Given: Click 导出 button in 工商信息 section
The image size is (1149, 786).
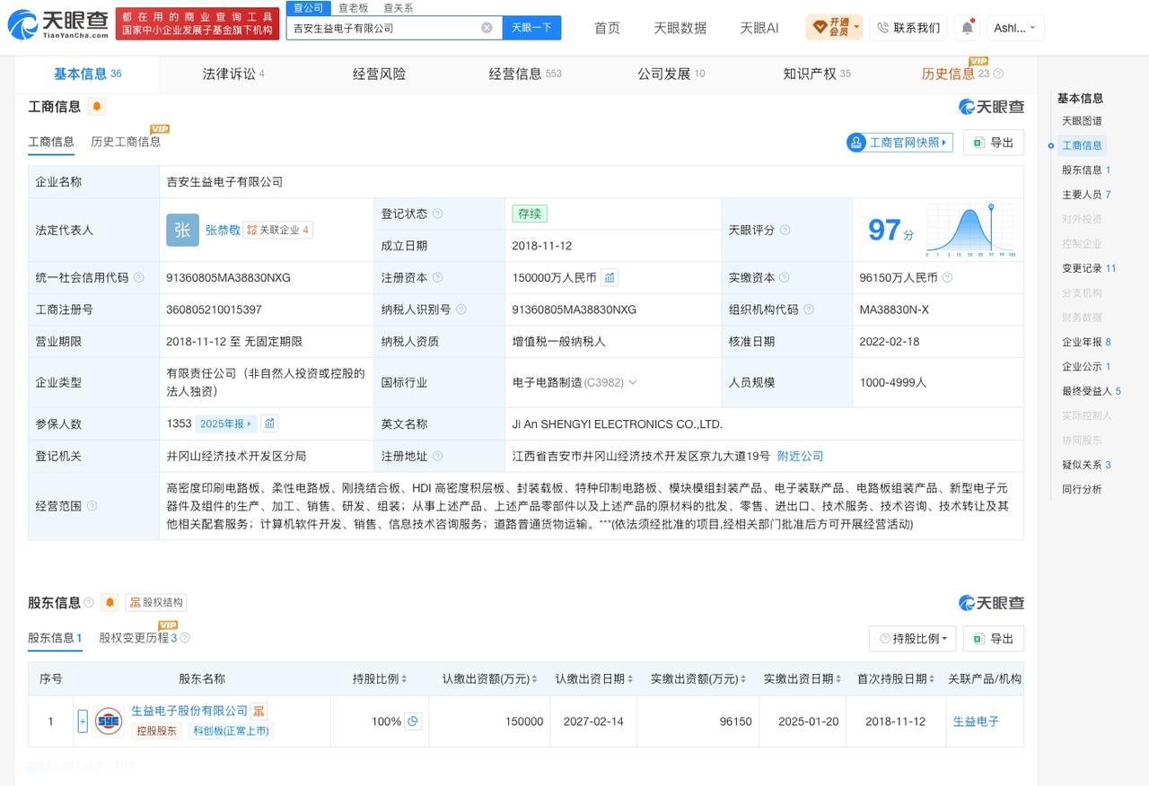Looking at the screenshot, I should point(994,143).
